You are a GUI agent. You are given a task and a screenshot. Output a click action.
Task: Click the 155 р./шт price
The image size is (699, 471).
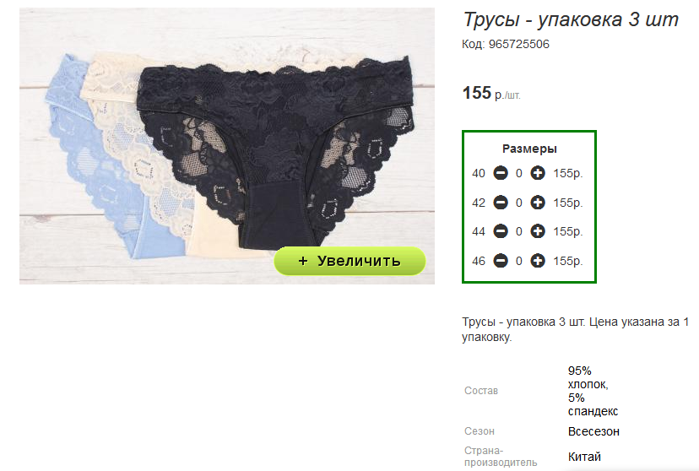491,93
